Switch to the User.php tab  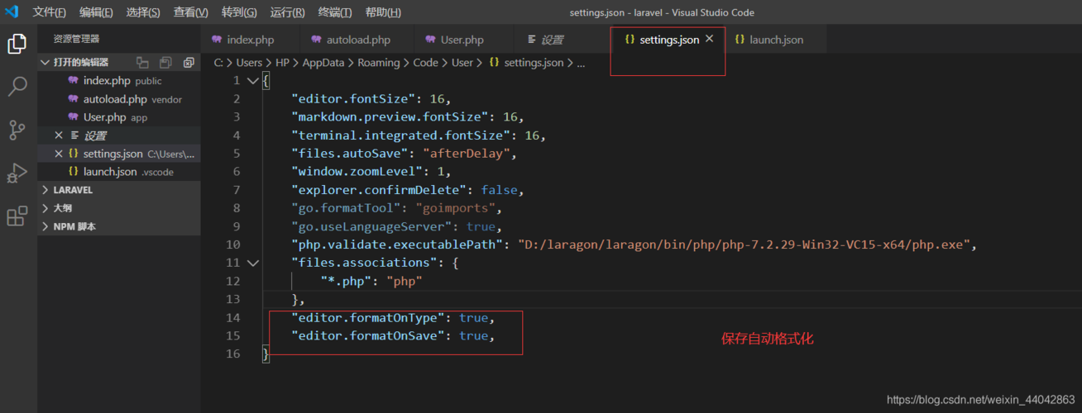tap(462, 39)
